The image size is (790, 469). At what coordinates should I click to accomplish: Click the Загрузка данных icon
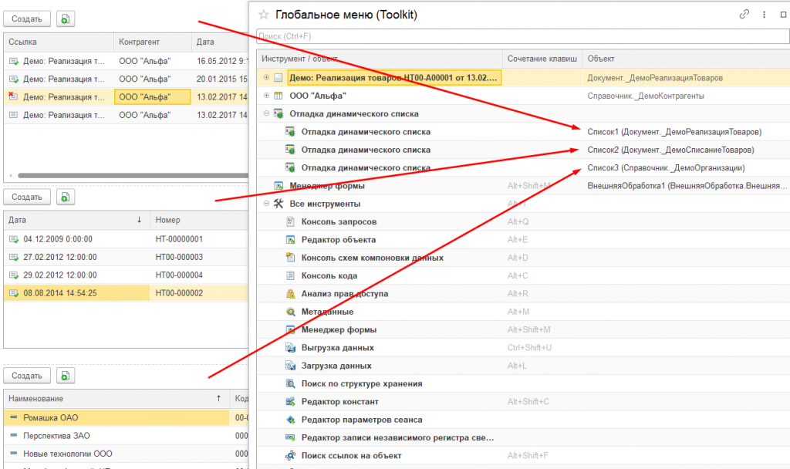coord(291,366)
